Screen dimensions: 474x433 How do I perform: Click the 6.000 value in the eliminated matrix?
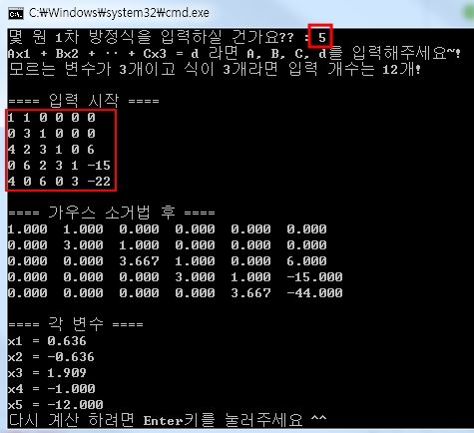(x=306, y=261)
